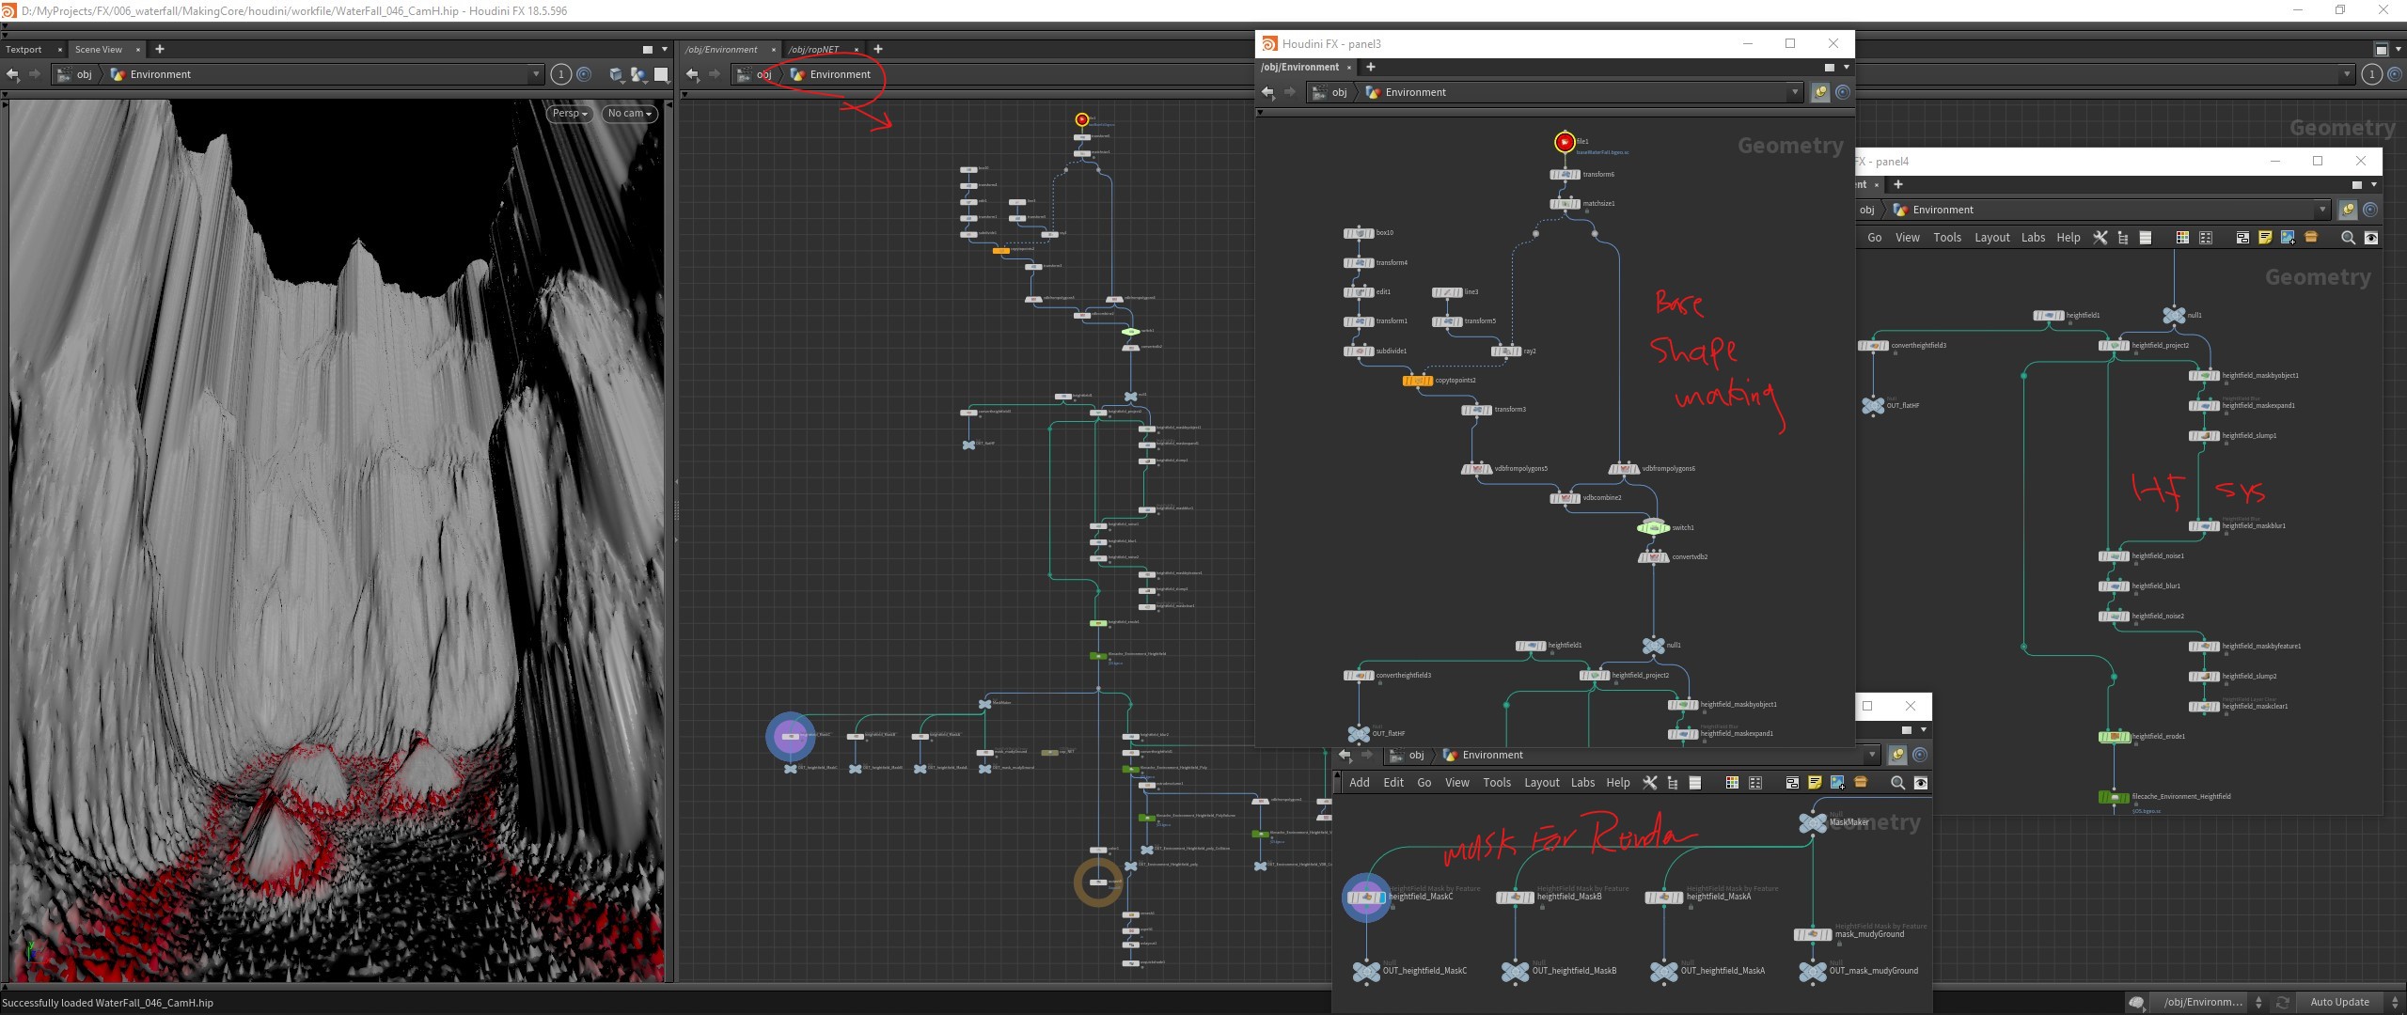
Task: Select the heightfield_MaskC node in bottom panel
Action: pos(1366,898)
